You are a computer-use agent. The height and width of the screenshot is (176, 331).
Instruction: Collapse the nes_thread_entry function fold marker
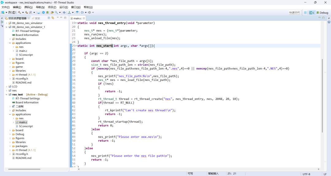(x=76, y=23)
